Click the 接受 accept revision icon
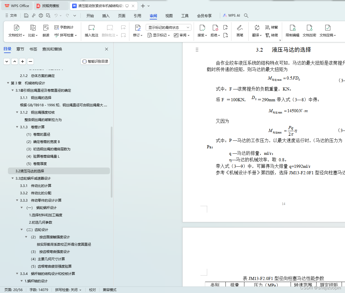This screenshot has width=345, height=293. click(x=202, y=28)
